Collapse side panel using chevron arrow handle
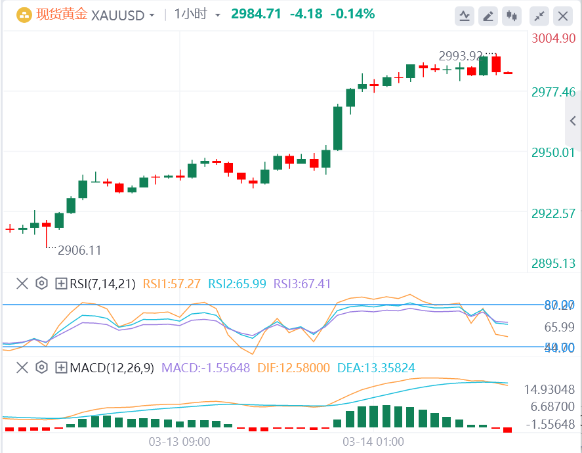 pos(573,121)
